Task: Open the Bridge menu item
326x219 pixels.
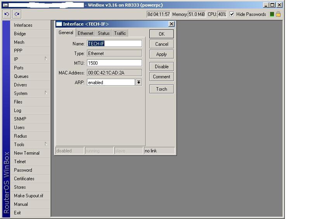Action: click(30, 34)
